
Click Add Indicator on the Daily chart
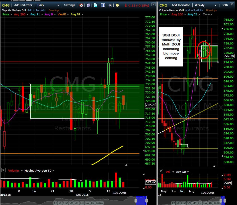point(23,5)
